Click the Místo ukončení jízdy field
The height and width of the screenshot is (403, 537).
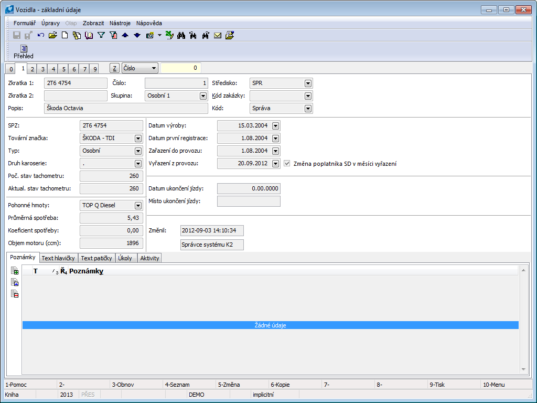click(x=249, y=201)
